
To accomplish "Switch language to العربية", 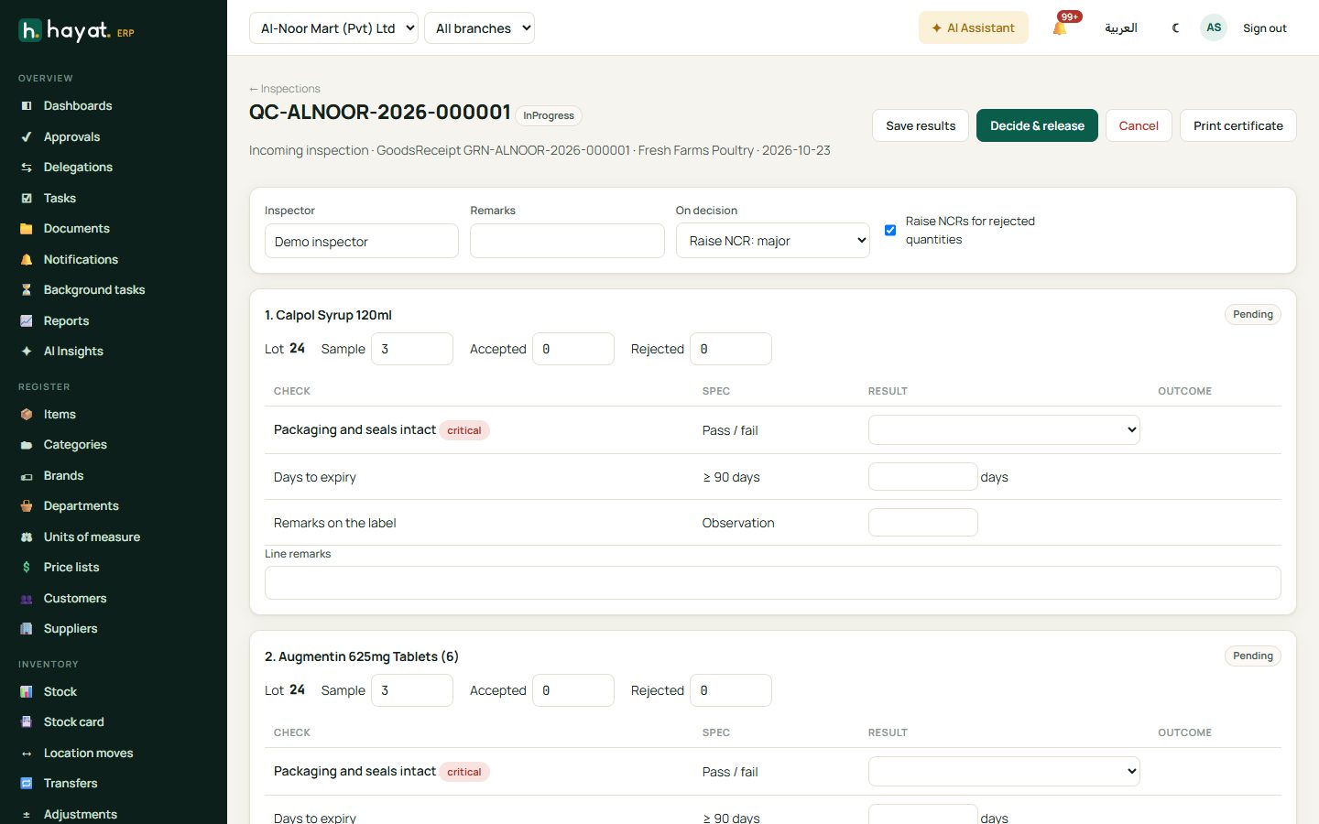I will click(x=1120, y=28).
